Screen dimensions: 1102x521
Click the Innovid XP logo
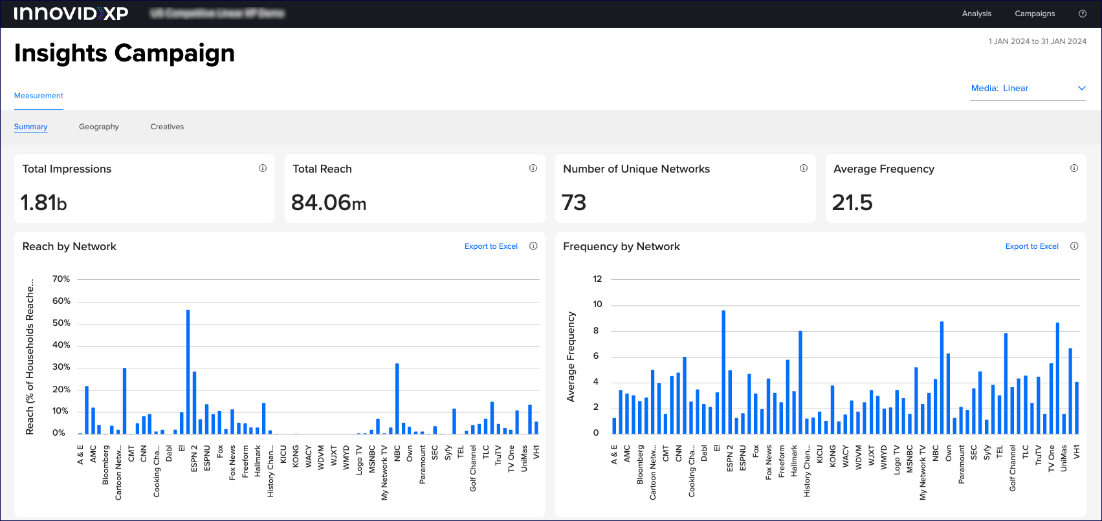pos(71,14)
